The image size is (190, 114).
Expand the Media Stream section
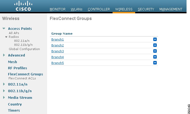(x=4, y=97)
